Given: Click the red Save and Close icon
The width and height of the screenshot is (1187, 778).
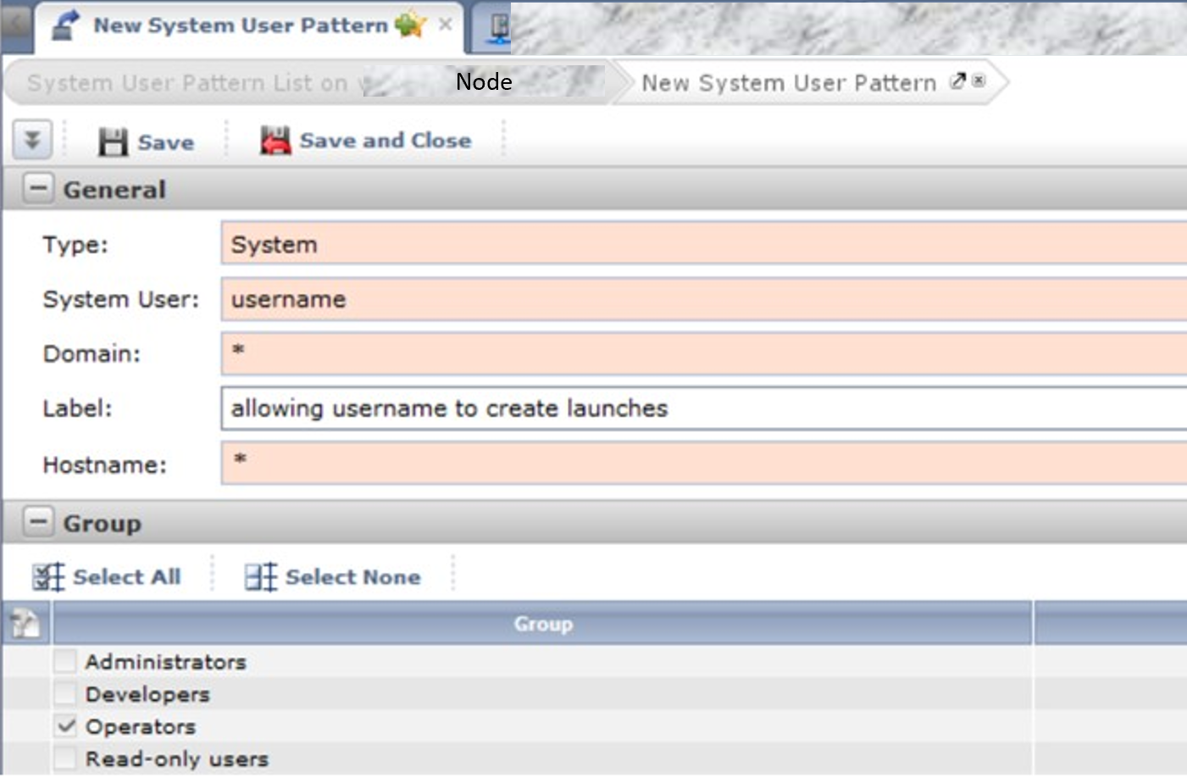Looking at the screenshot, I should [275, 141].
